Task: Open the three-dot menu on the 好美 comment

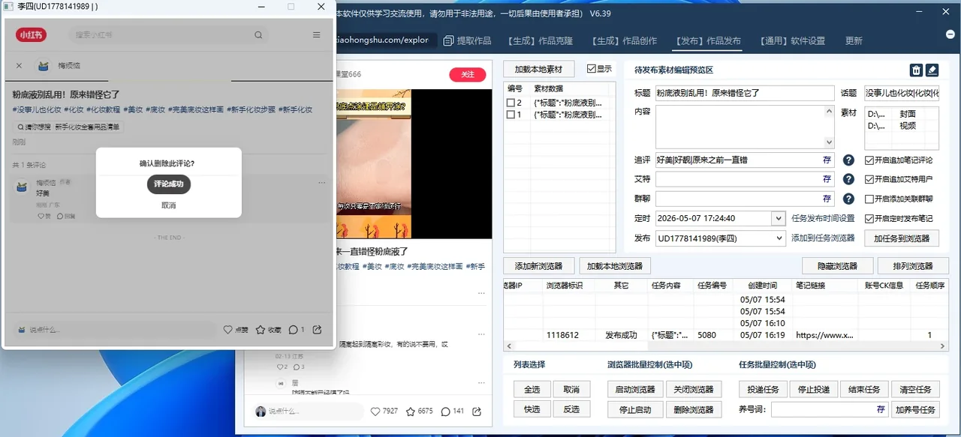Action: 322,183
